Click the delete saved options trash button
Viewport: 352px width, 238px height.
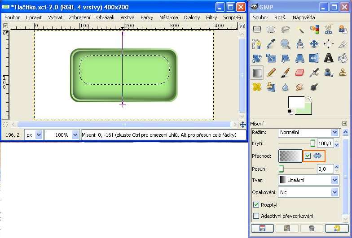pyautogui.click(x=312, y=229)
